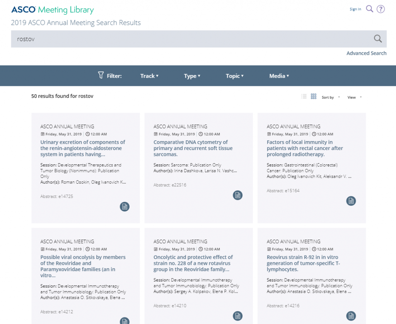The image size is (396, 324).
Task: Open document icon for abstract e15164
Action: point(351,201)
